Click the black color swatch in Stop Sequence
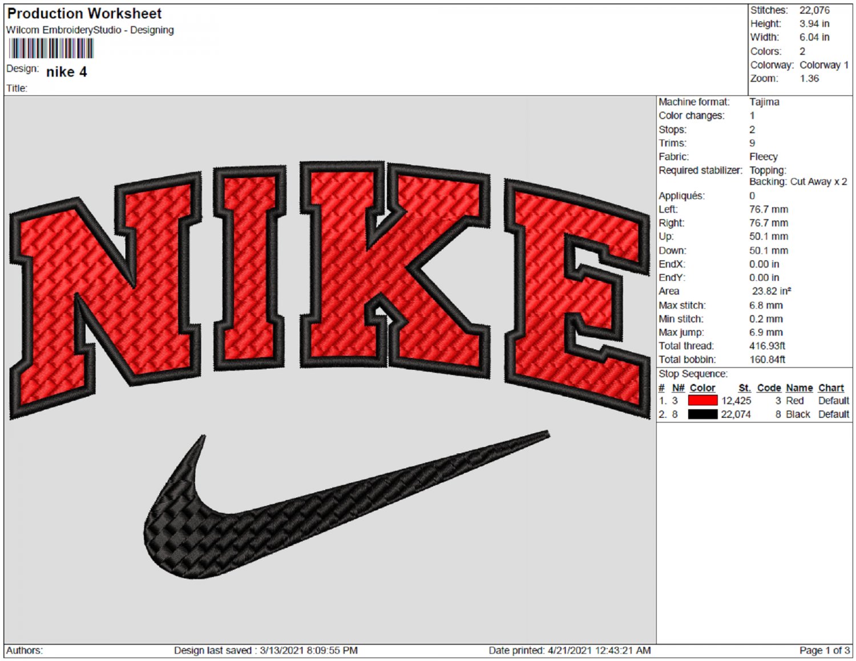Screen dimensions: 856x661 [702, 414]
